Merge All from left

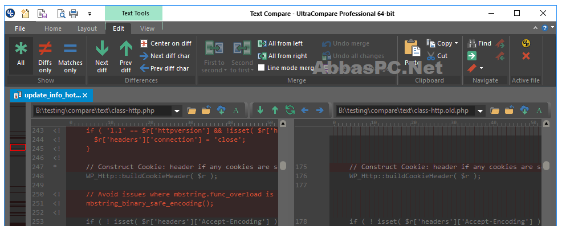point(280,43)
